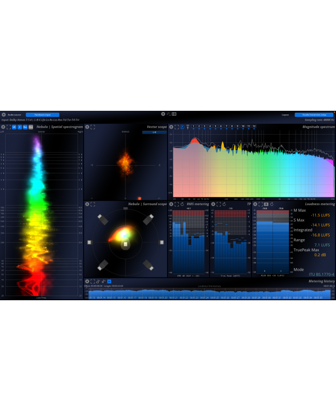This screenshot has height=411, width=336.
Task: Maximize the RMS metering panel
Action: (177, 204)
